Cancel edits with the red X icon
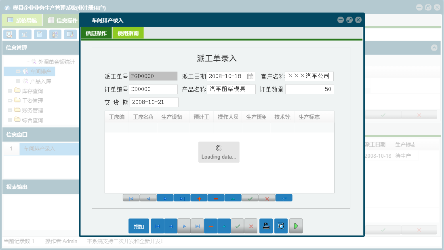This screenshot has height=250, width=444. click(x=250, y=226)
